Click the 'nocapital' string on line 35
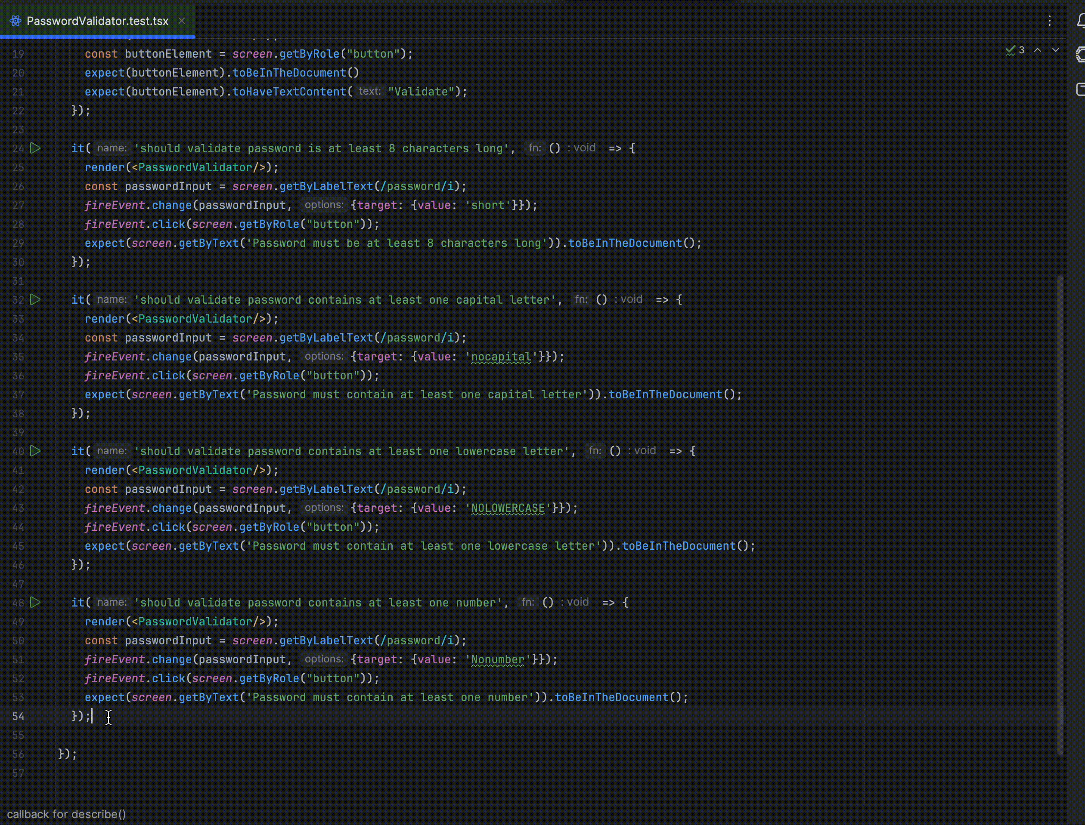1085x825 pixels. coord(501,357)
